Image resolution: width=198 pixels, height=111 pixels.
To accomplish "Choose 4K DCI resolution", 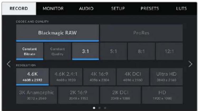I will click(133, 77).
